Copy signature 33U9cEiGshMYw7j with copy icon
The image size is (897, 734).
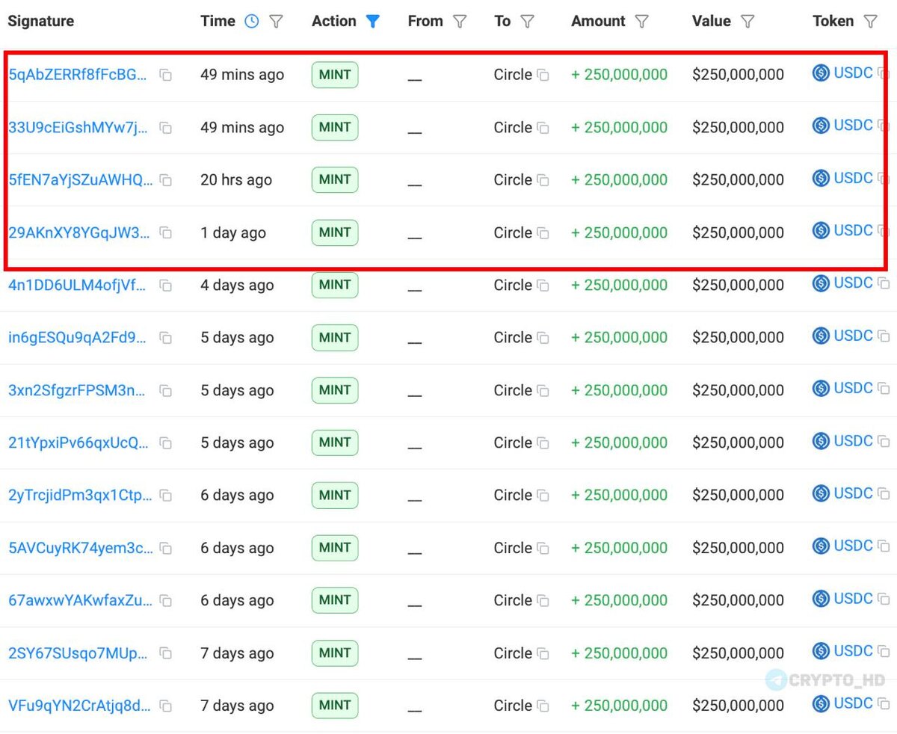coord(166,128)
